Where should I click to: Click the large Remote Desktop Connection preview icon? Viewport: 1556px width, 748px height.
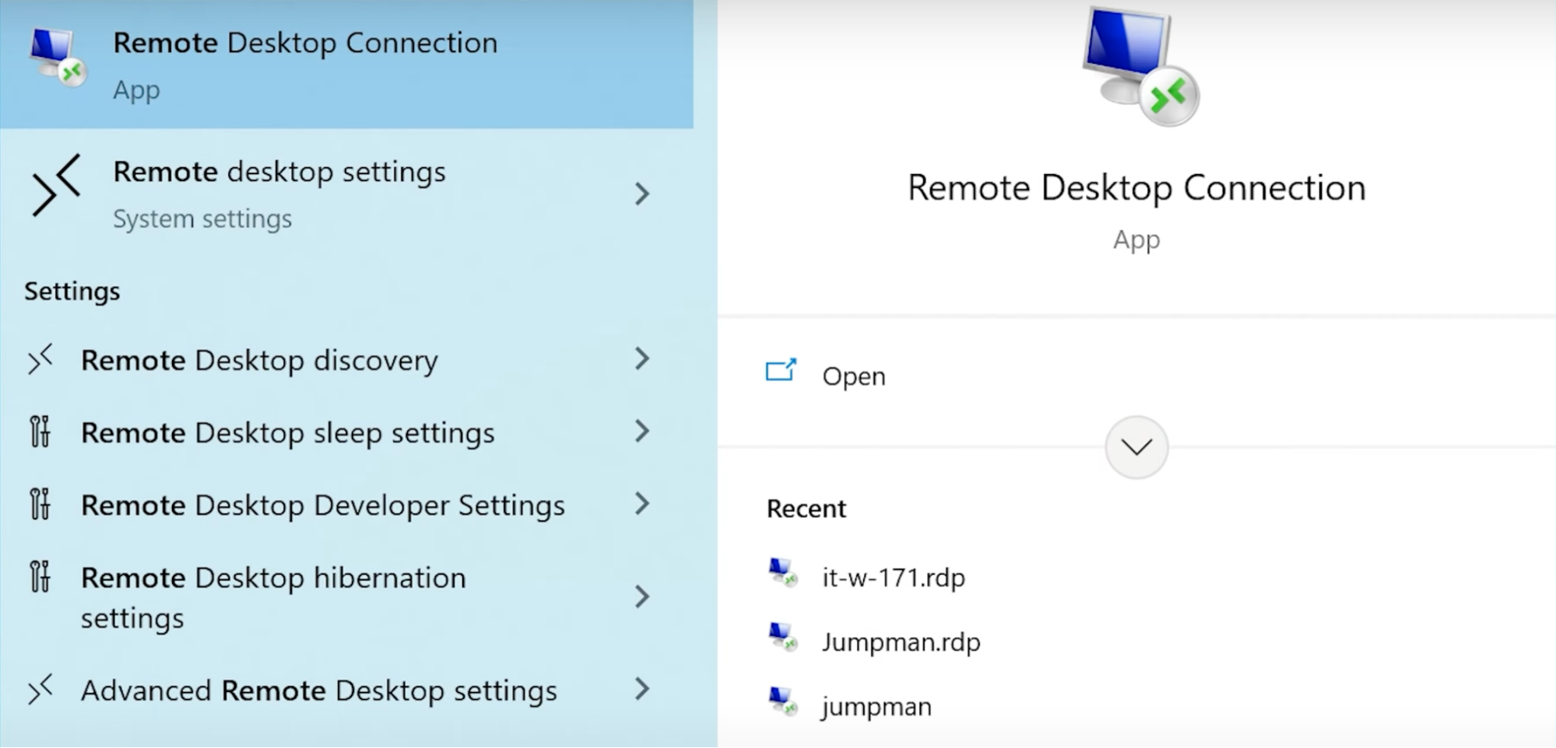click(1140, 66)
